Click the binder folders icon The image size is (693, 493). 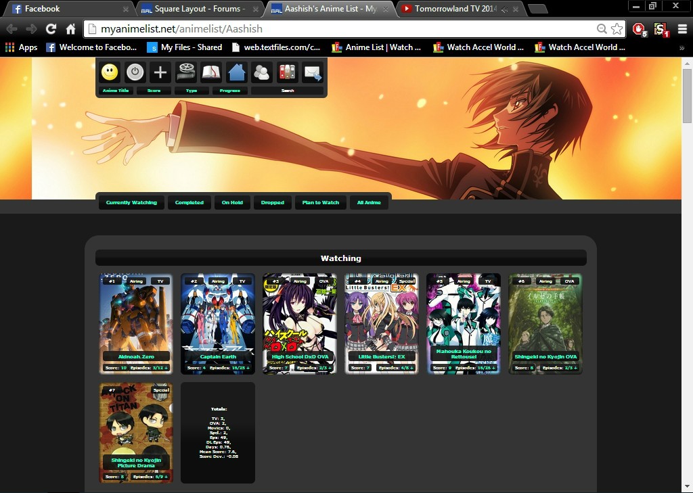pyautogui.click(x=287, y=72)
